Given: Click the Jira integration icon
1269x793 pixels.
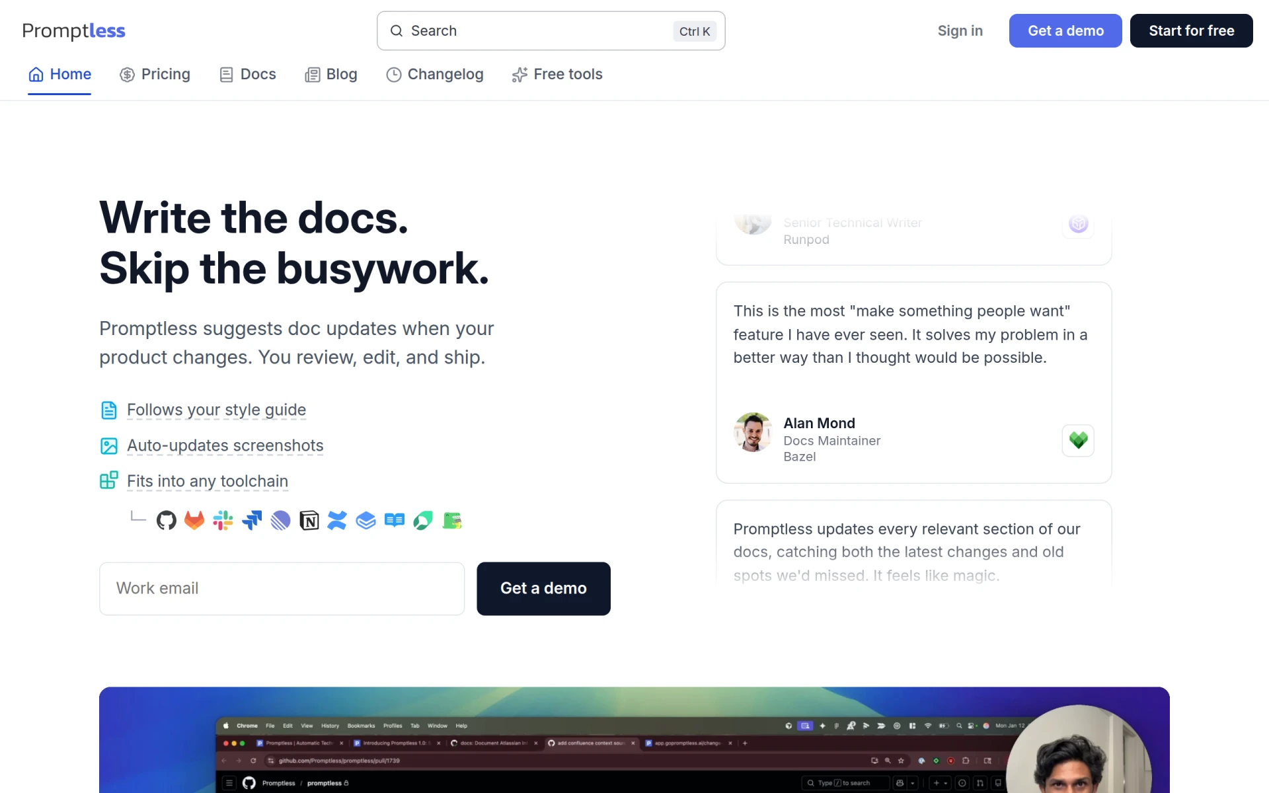Looking at the screenshot, I should 252,521.
